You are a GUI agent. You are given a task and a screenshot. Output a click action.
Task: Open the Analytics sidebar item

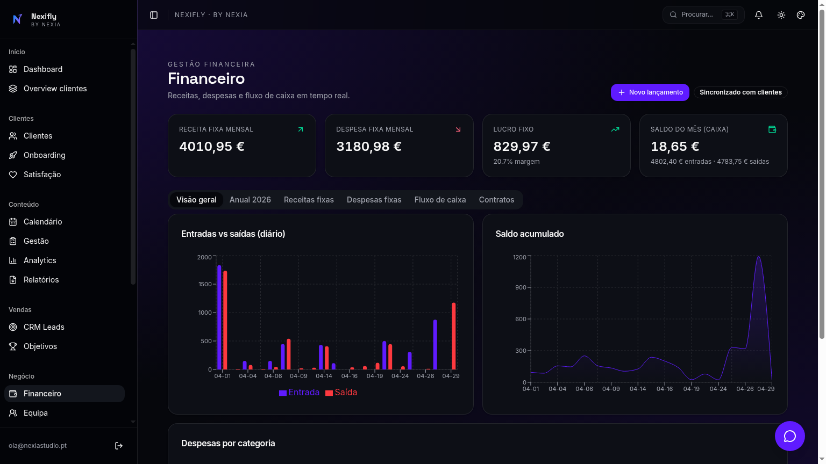tap(65, 260)
